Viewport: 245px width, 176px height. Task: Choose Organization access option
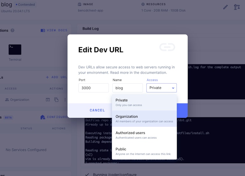(145, 119)
